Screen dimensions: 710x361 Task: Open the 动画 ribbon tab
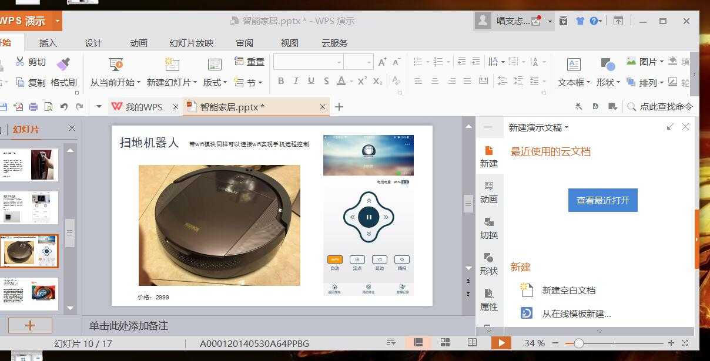point(139,43)
